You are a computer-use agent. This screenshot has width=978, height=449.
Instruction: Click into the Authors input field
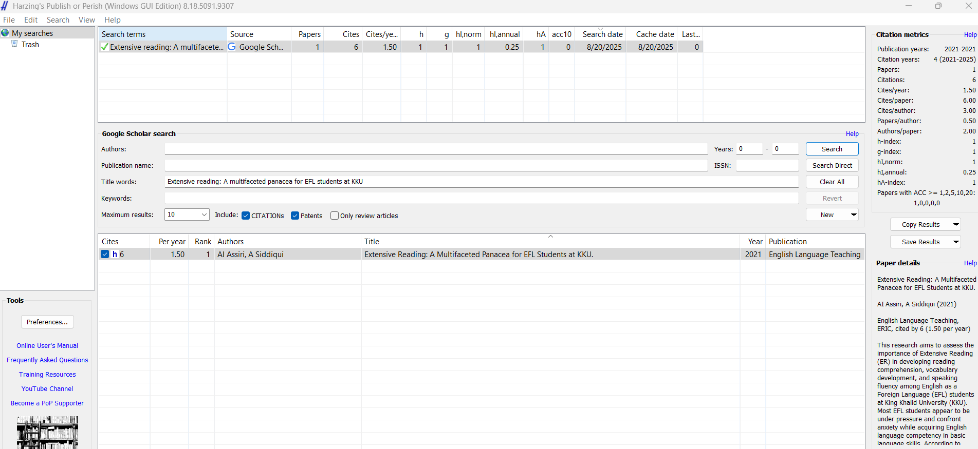(436, 149)
